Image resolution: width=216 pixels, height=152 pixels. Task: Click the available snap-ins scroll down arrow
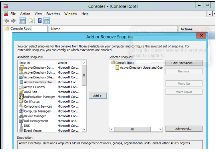point(84,129)
